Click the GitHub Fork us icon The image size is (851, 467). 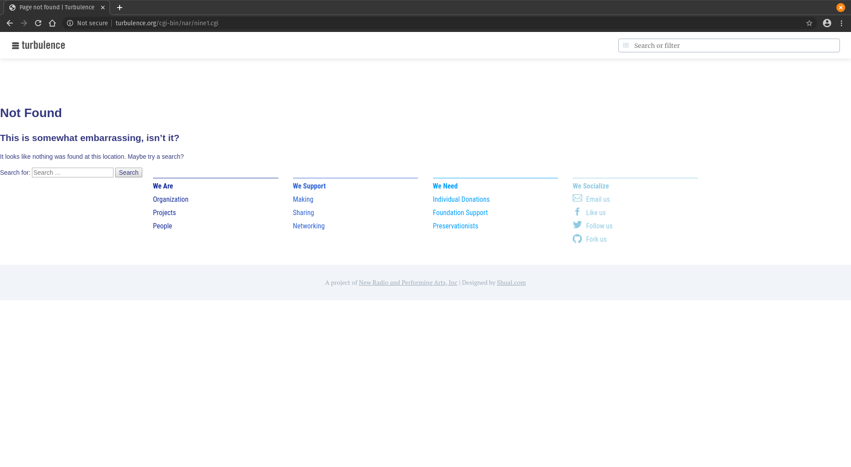577,239
